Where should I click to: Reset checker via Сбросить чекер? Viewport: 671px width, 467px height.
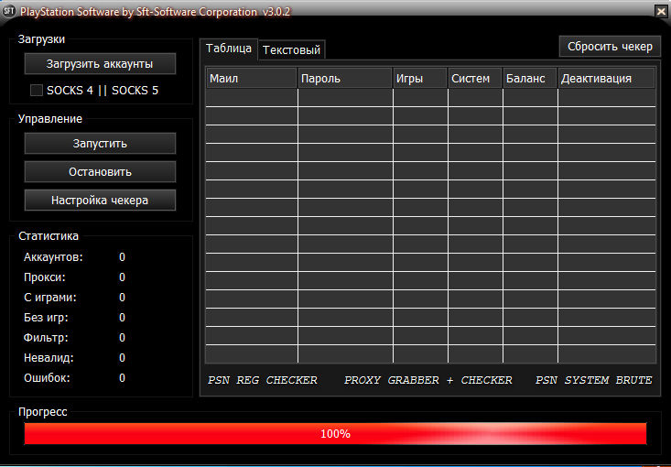pos(610,46)
